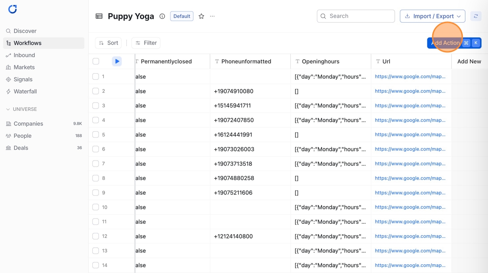Click the Default view badge
The image size is (488, 273).
coord(182,16)
